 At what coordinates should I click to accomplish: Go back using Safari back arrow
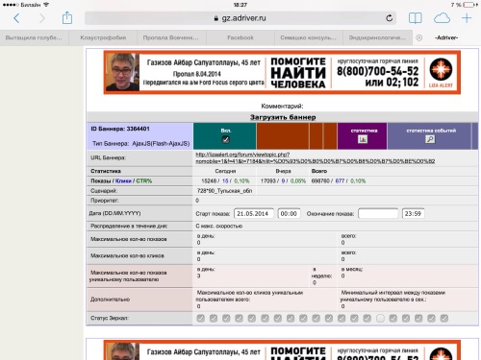coord(16,18)
